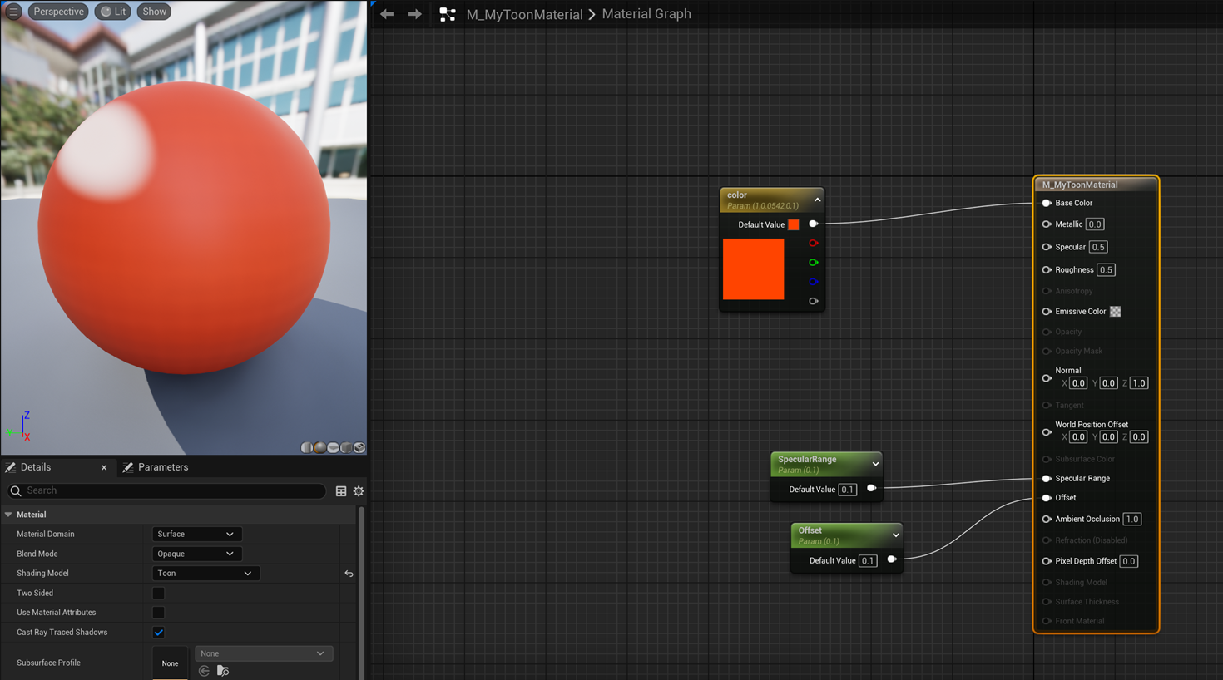Open the viewport hamburger options menu
Viewport: 1223px width, 680px height.
tap(13, 12)
